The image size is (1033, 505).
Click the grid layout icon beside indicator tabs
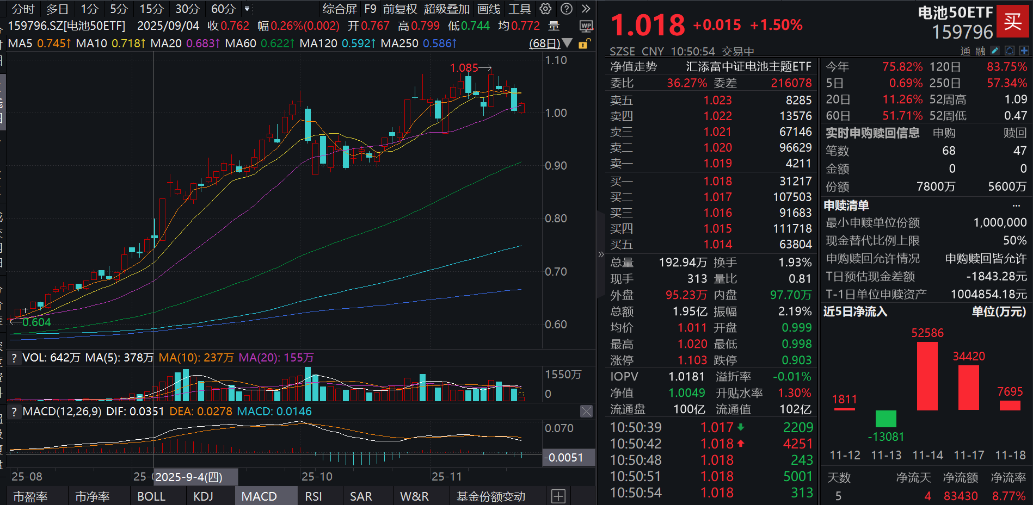click(x=558, y=496)
